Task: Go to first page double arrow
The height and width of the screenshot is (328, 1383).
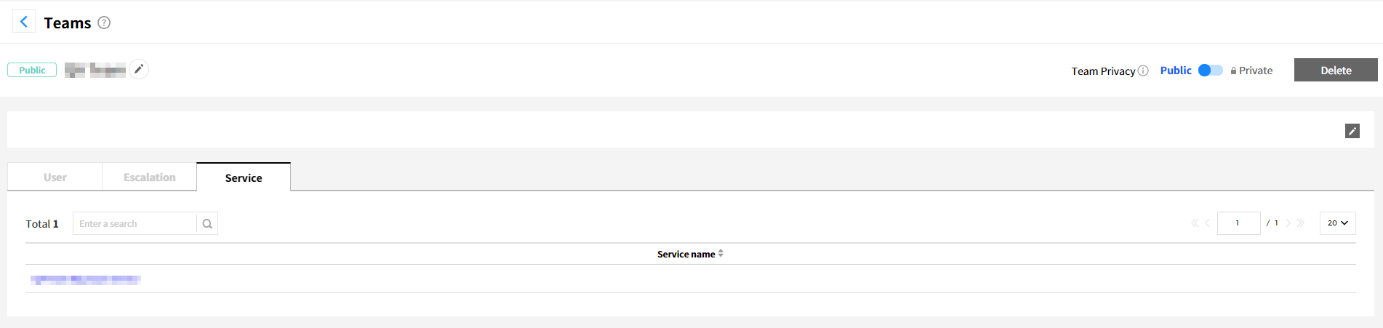Action: click(1195, 223)
